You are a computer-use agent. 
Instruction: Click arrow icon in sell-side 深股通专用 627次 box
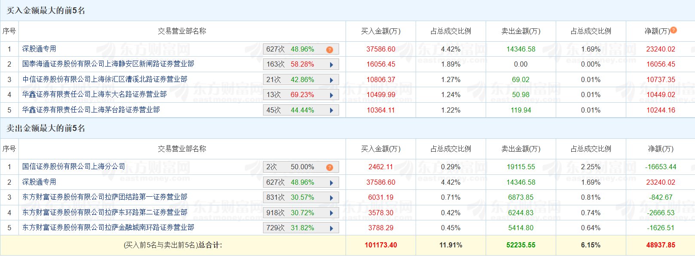click(331, 183)
